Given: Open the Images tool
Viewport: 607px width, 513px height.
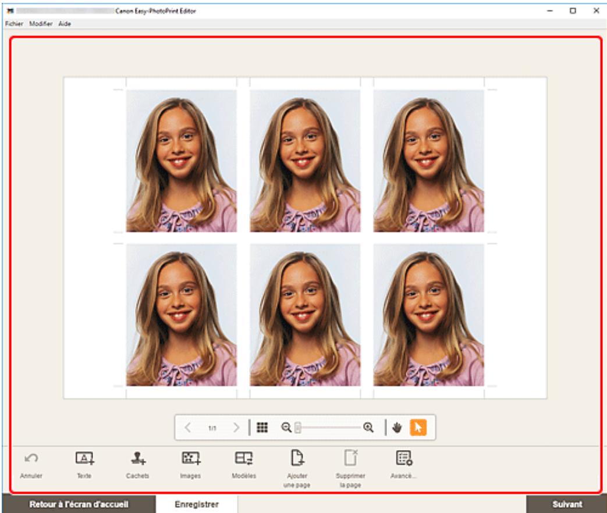Looking at the screenshot, I should 191,458.
